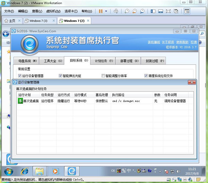
Task: Toggle the console view button
Action: click(x=187, y=11)
